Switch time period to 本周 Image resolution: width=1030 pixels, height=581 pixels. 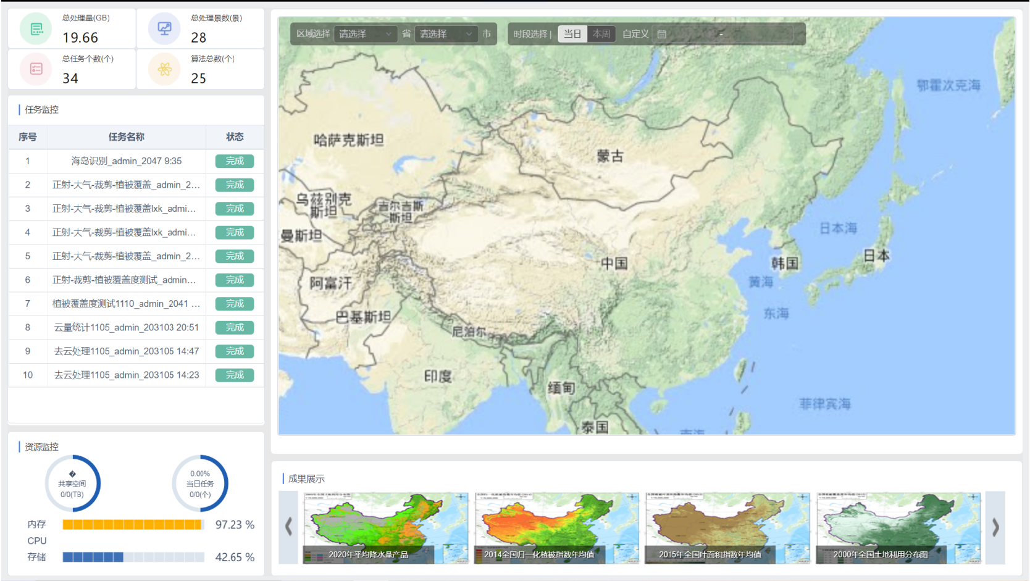[601, 34]
